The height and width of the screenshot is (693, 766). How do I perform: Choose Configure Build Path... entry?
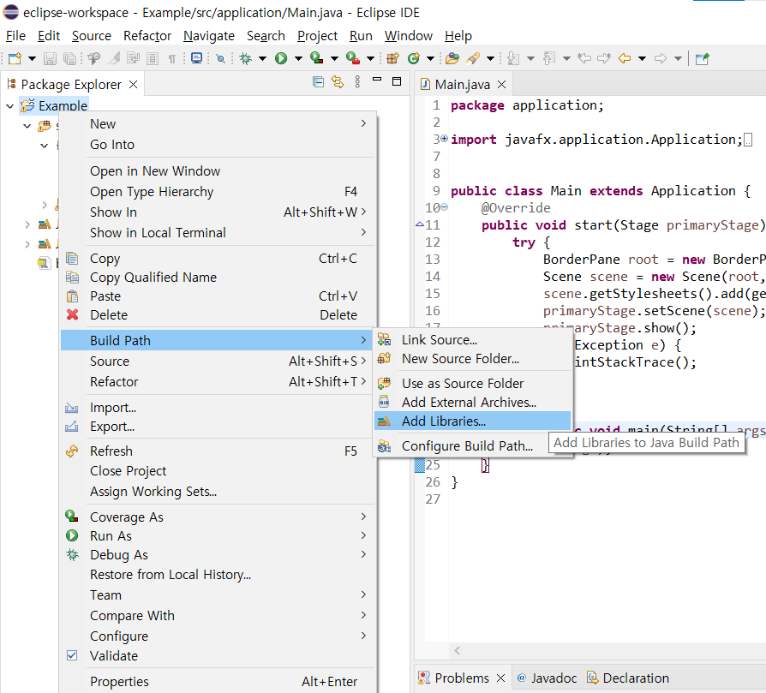(472, 446)
